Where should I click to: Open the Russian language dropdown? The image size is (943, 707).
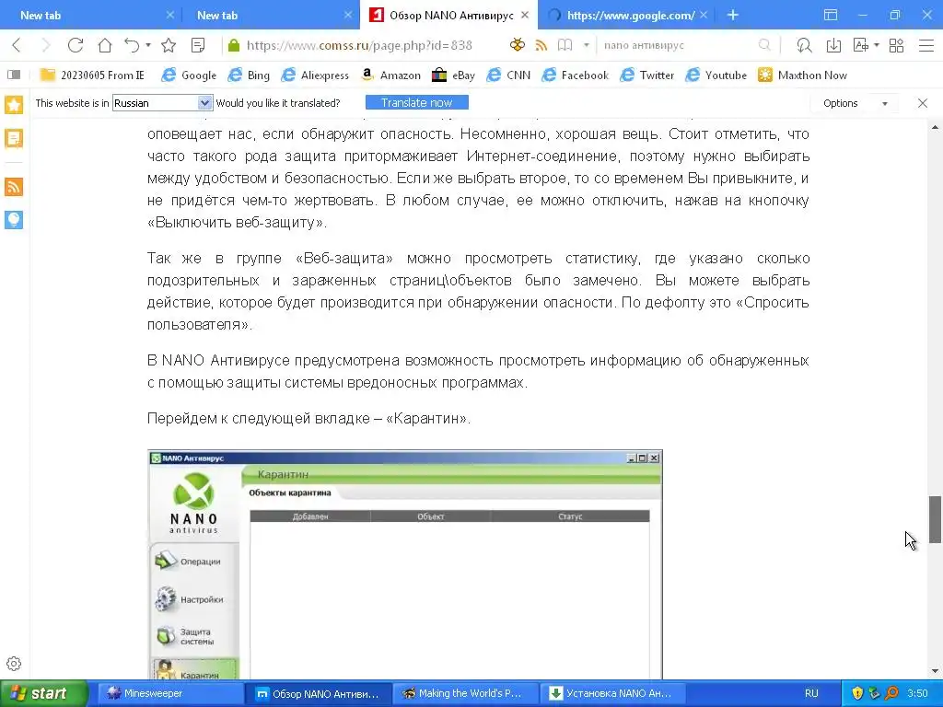point(162,103)
